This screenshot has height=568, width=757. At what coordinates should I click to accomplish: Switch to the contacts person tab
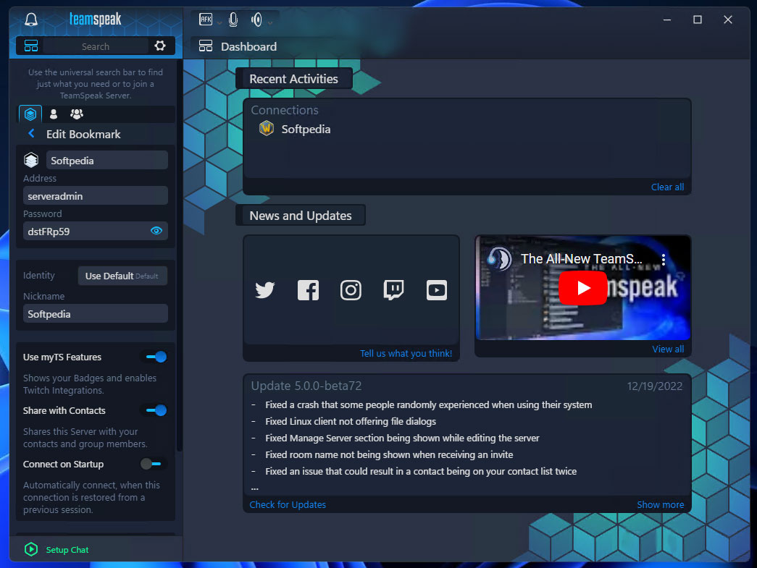pyautogui.click(x=54, y=114)
